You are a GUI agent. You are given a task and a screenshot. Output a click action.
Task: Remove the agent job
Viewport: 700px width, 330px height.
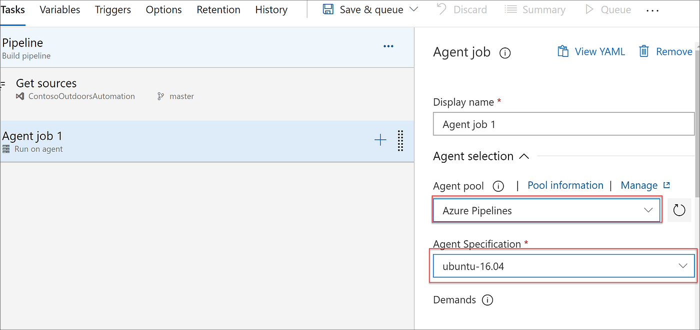coord(665,51)
